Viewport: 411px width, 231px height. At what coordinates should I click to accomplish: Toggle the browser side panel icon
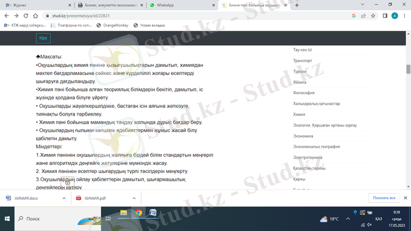click(x=385, y=16)
